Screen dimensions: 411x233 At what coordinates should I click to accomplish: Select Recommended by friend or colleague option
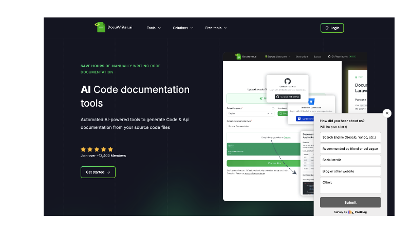[x=350, y=149]
